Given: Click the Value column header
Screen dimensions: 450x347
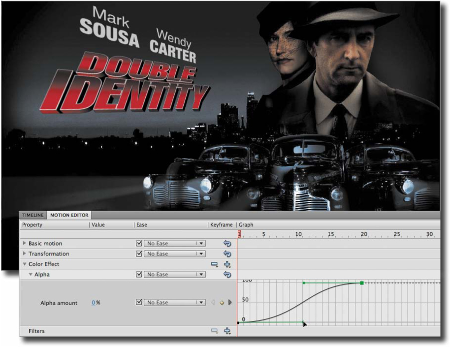Looking at the screenshot, I should click(98, 225).
